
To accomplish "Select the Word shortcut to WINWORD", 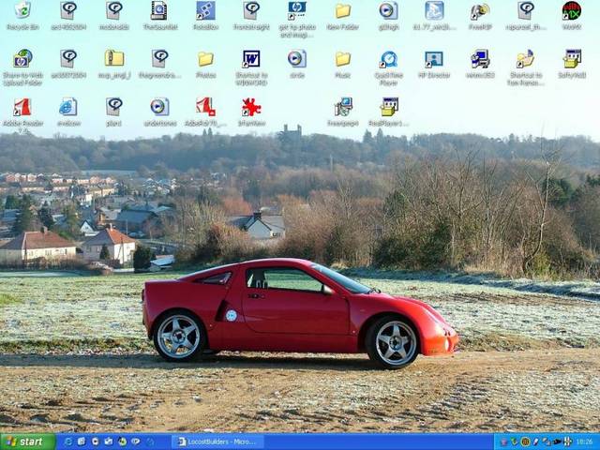I will 250,60.
